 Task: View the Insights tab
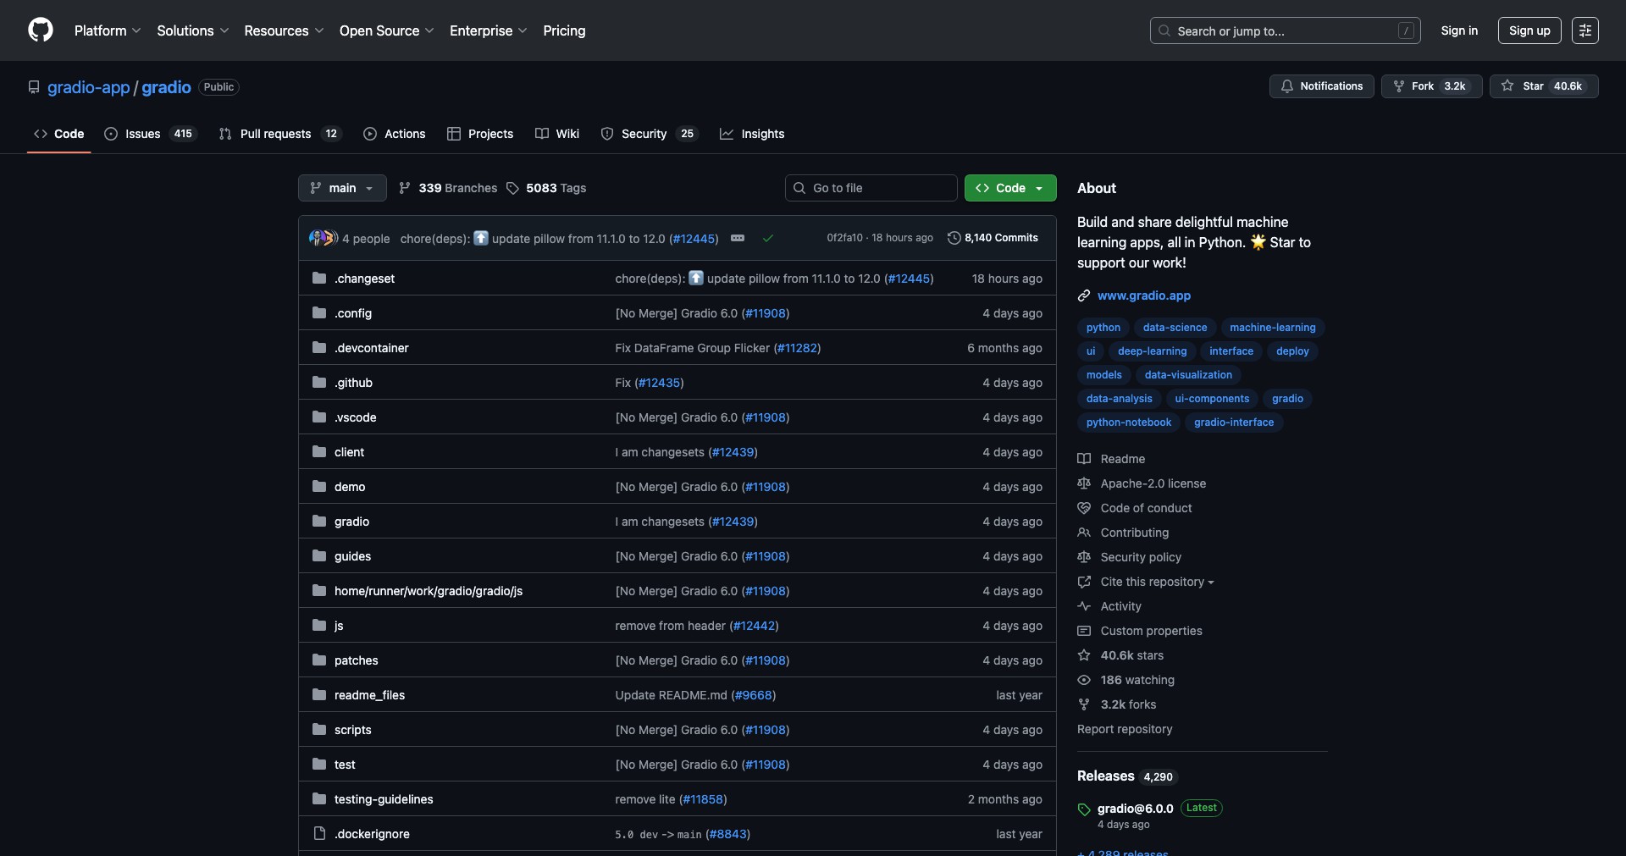pos(752,134)
